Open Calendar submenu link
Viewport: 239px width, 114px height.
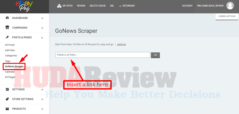tap(10, 72)
